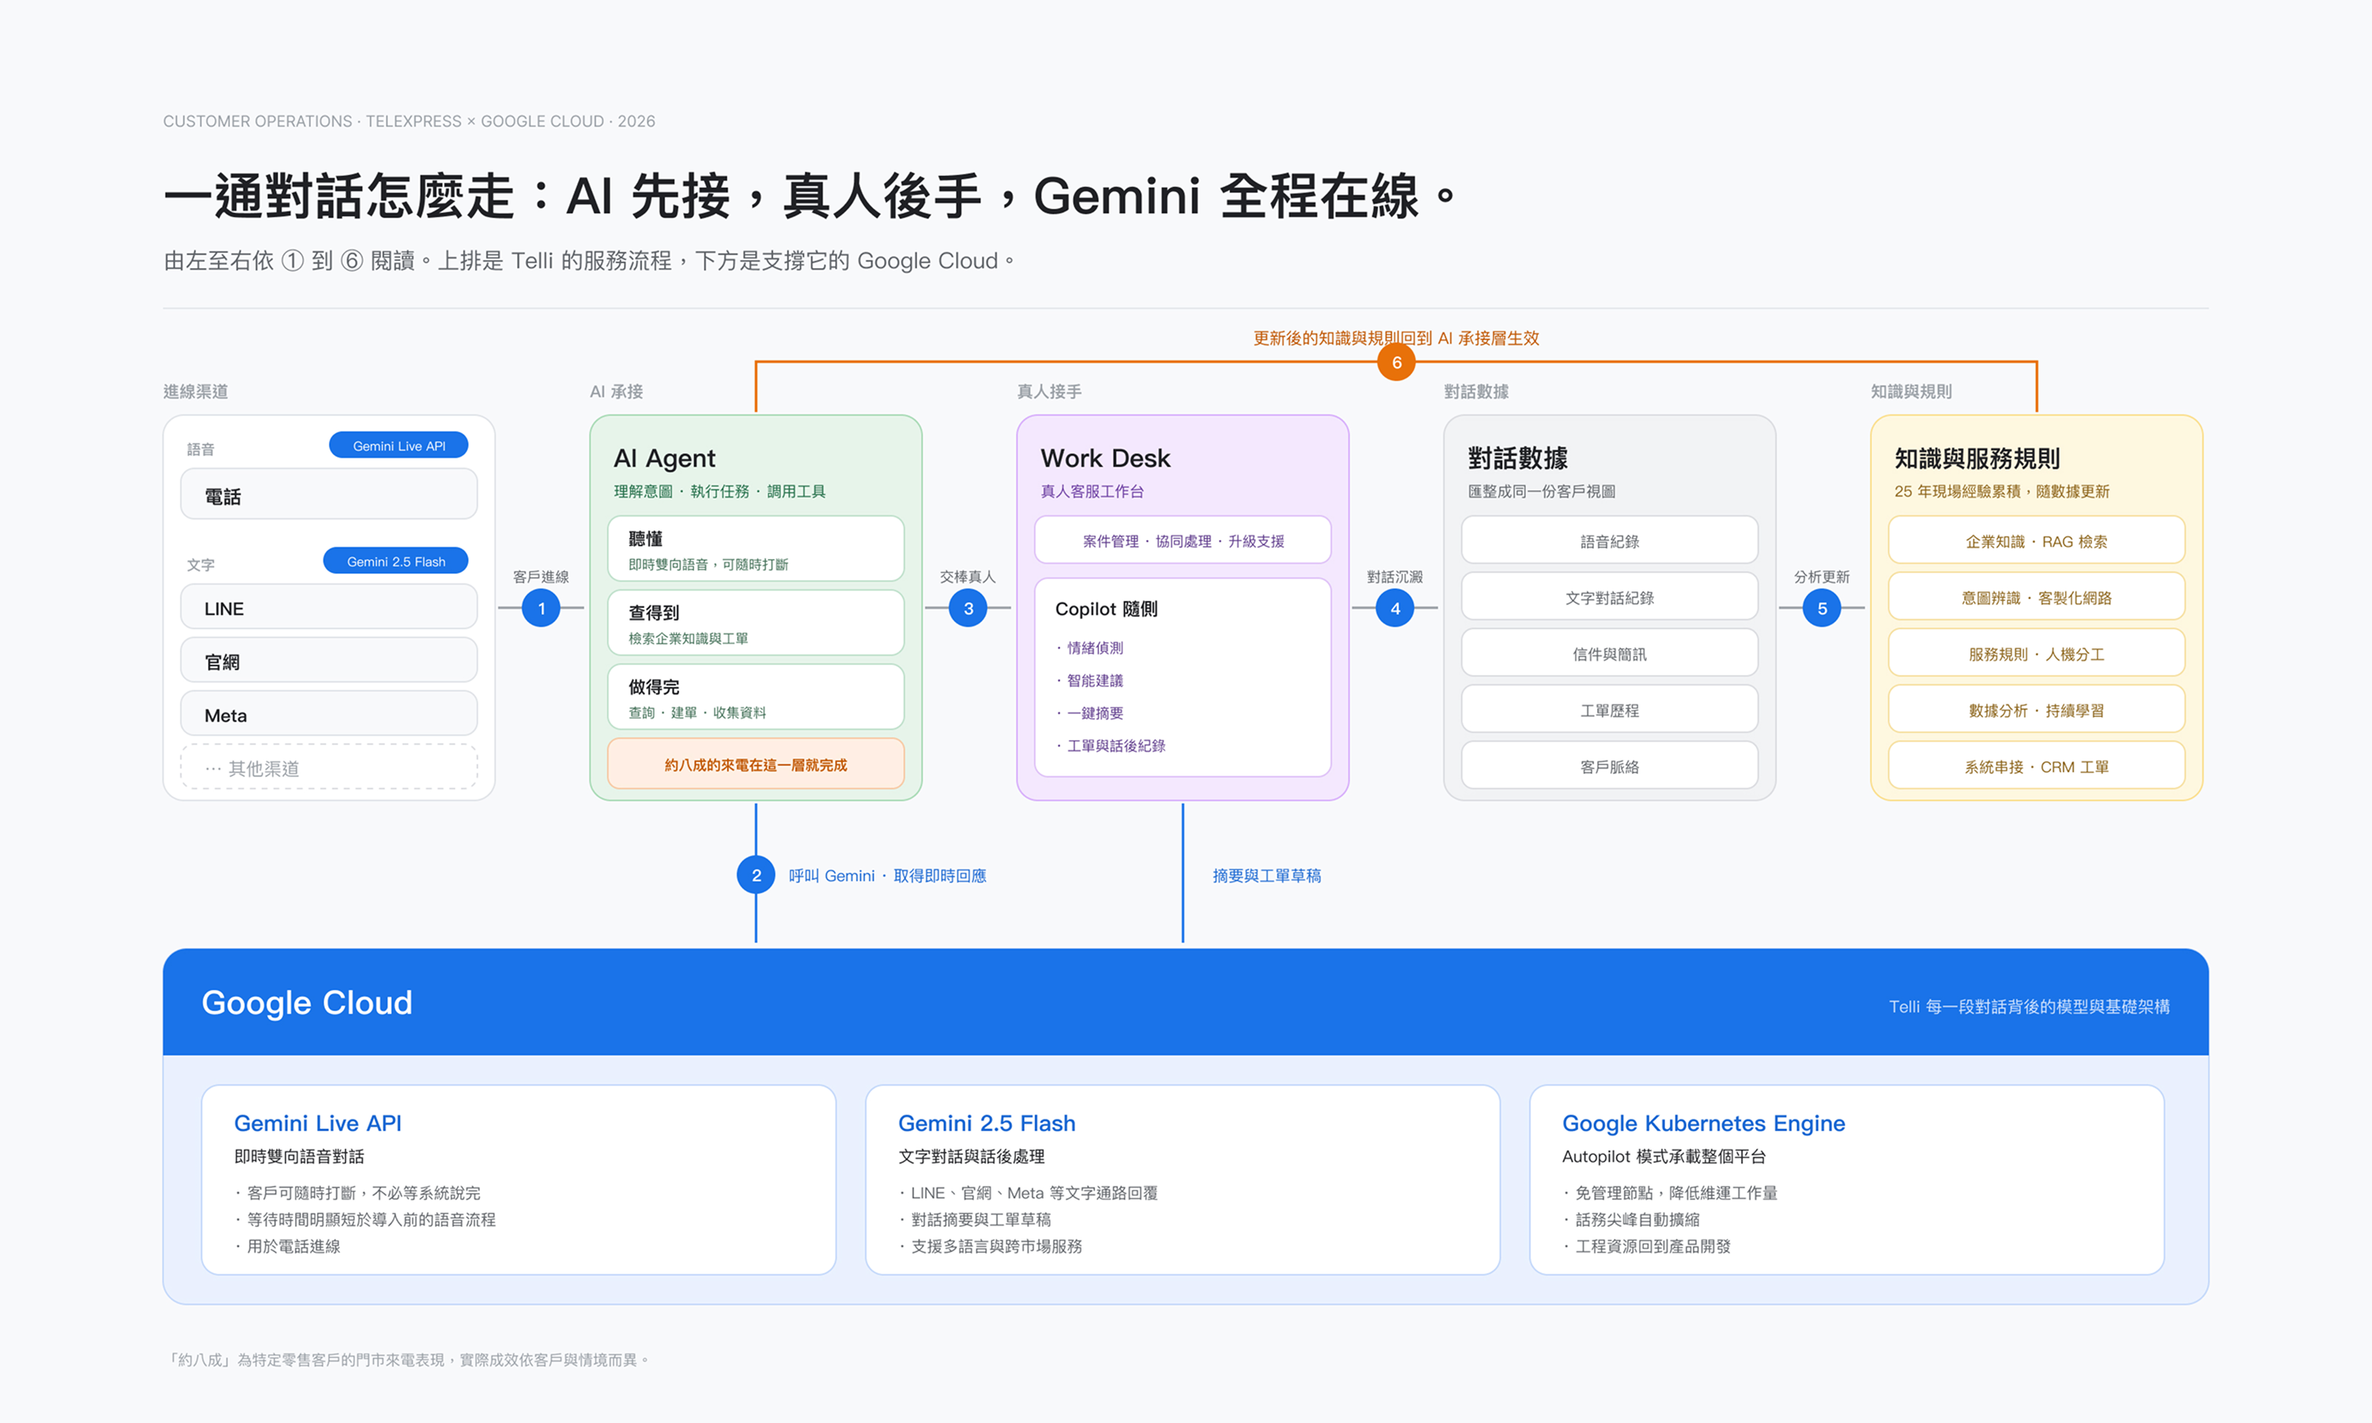Click the 25 年現場經驗累積，隨數據更新 subtitle

click(x=2002, y=491)
